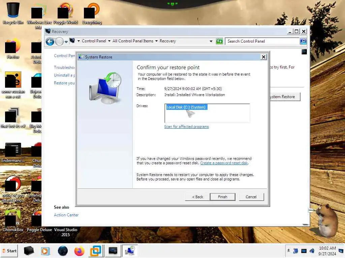Open help icon in Recovery window

[x=304, y=52]
